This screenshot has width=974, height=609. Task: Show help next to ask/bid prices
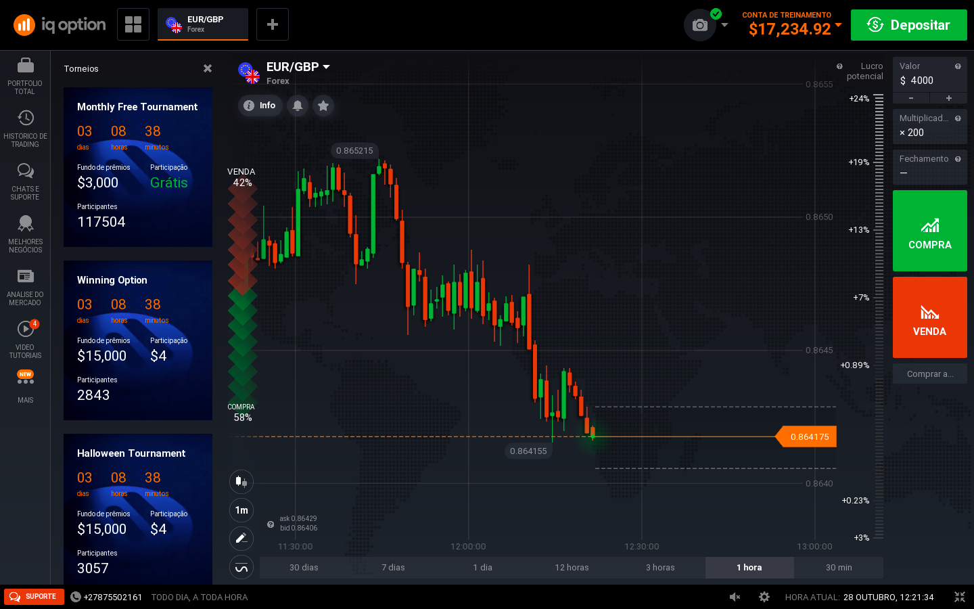271,524
